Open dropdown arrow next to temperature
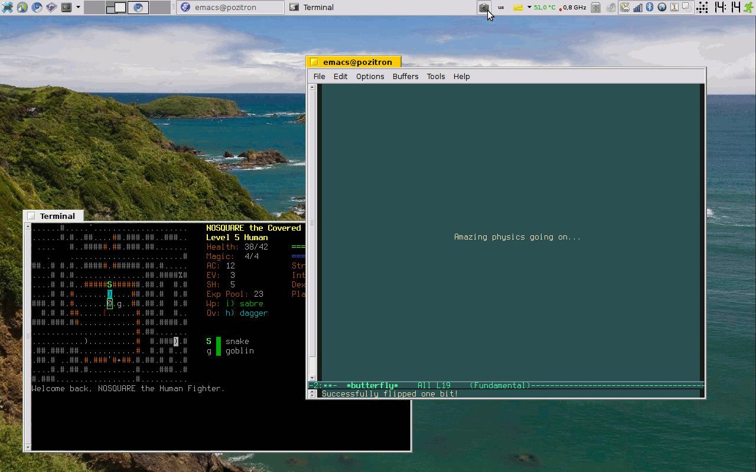The image size is (756, 472). click(x=529, y=8)
